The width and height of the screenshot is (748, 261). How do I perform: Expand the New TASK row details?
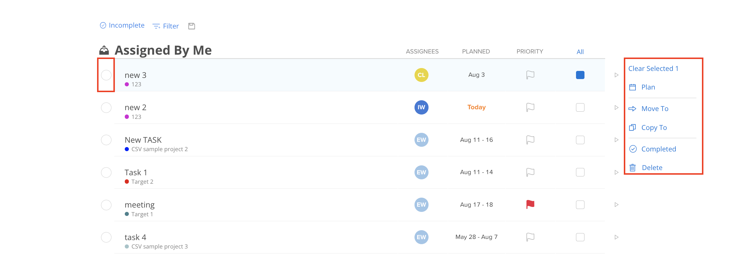[616, 140]
